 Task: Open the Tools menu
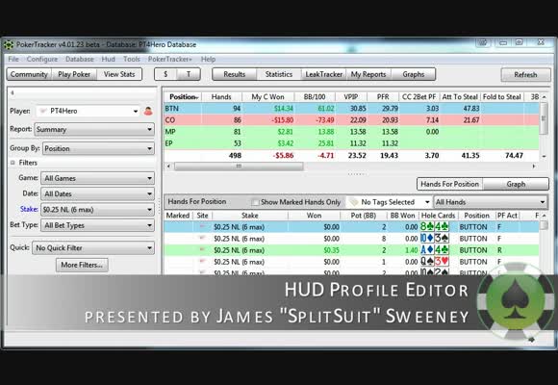[x=131, y=59]
